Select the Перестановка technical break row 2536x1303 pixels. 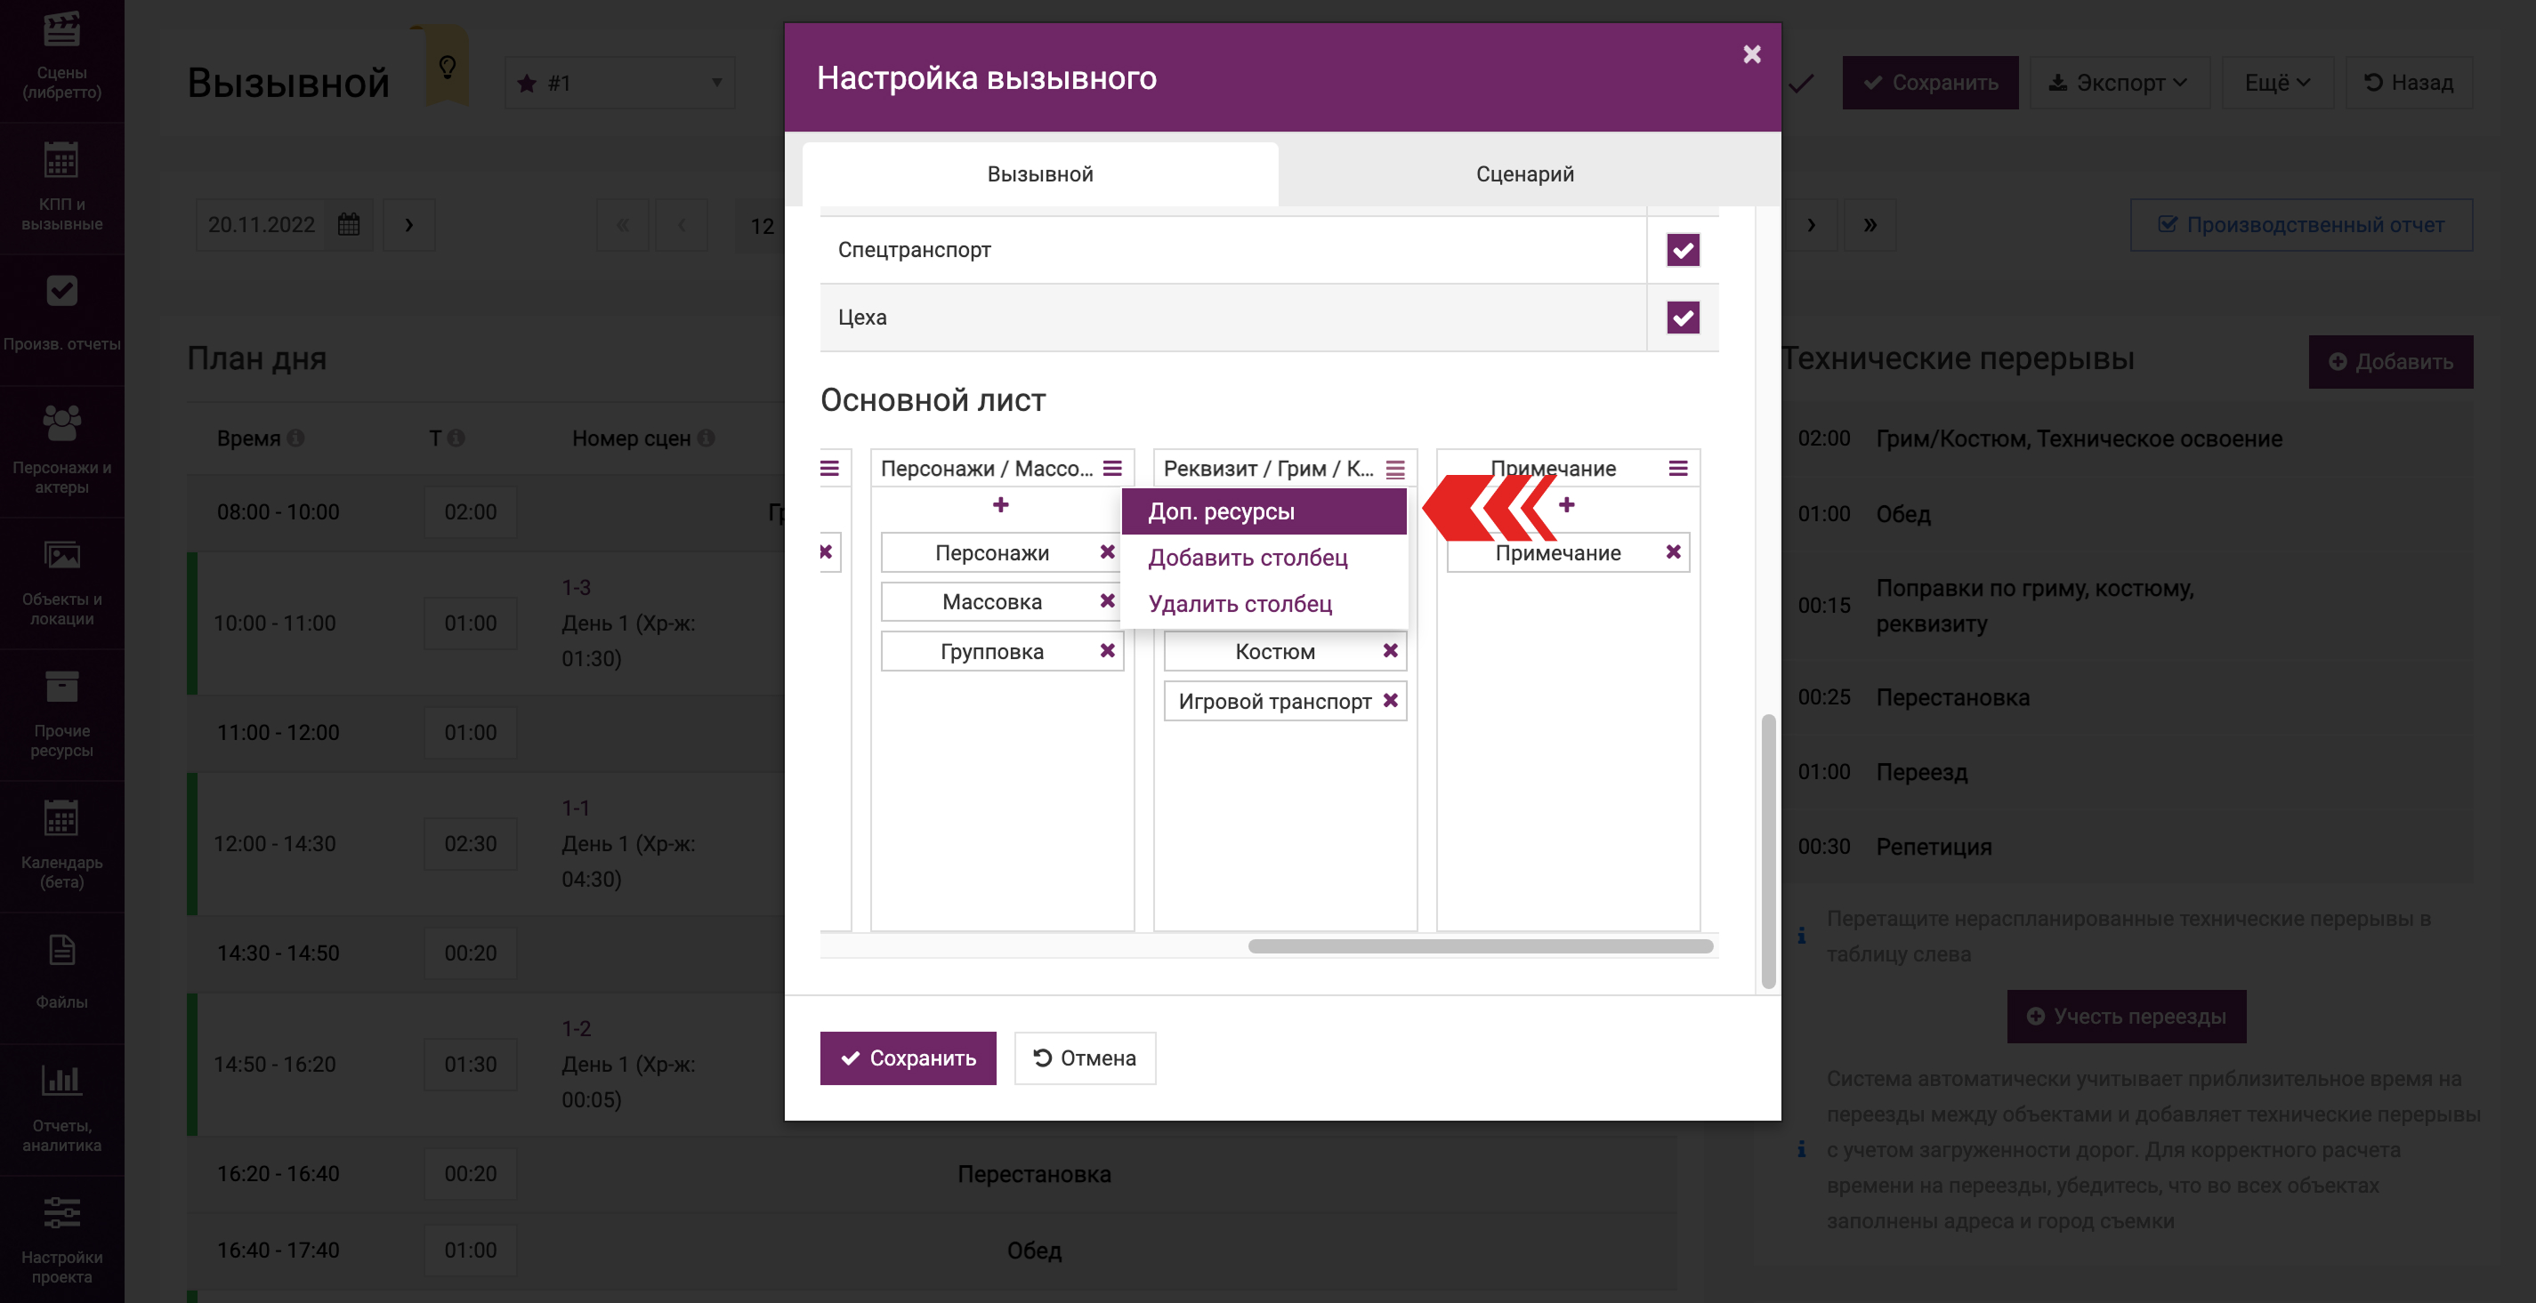click(2128, 696)
